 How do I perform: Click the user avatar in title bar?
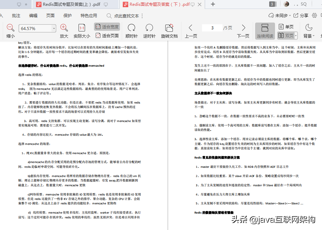pyautogui.click(x=286, y=4)
